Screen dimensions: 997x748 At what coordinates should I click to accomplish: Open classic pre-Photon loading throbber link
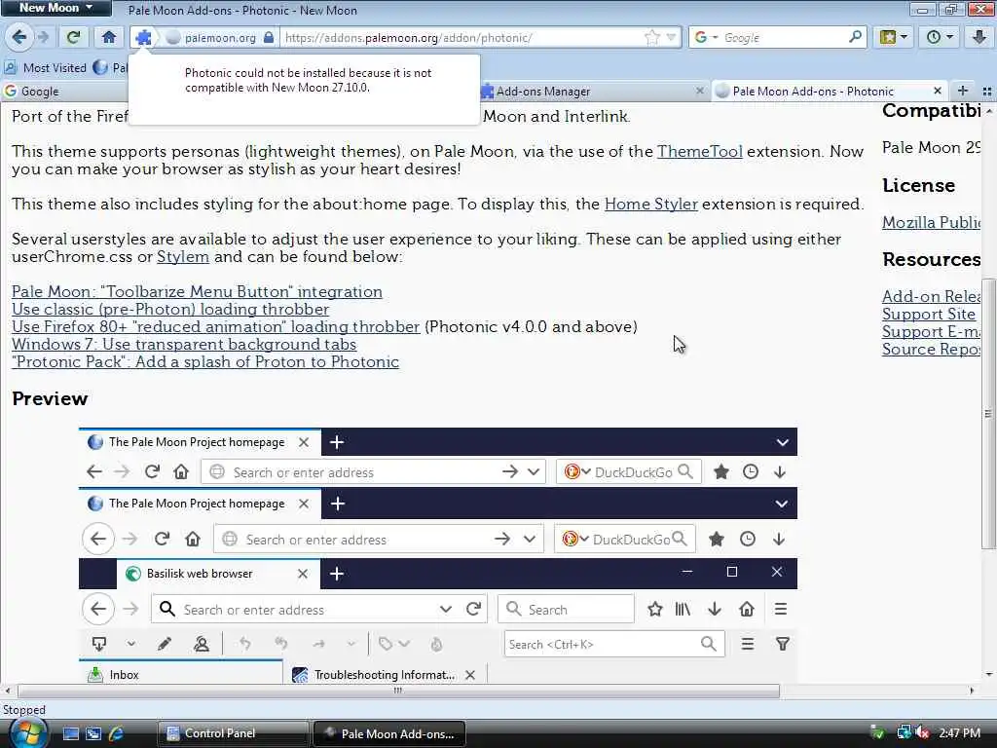coord(170,309)
